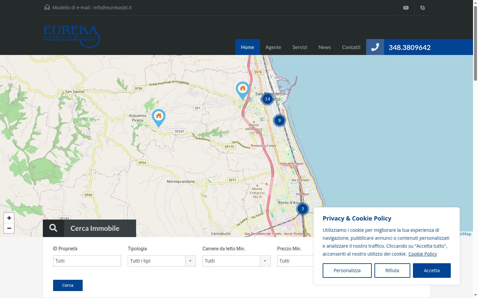The height and width of the screenshot is (298, 478).
Task: Click the page's vertical scrollbar thumb
Action: (475, 43)
